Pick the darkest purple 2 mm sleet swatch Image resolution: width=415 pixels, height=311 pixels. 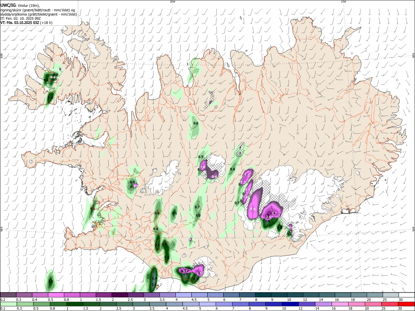(119, 295)
